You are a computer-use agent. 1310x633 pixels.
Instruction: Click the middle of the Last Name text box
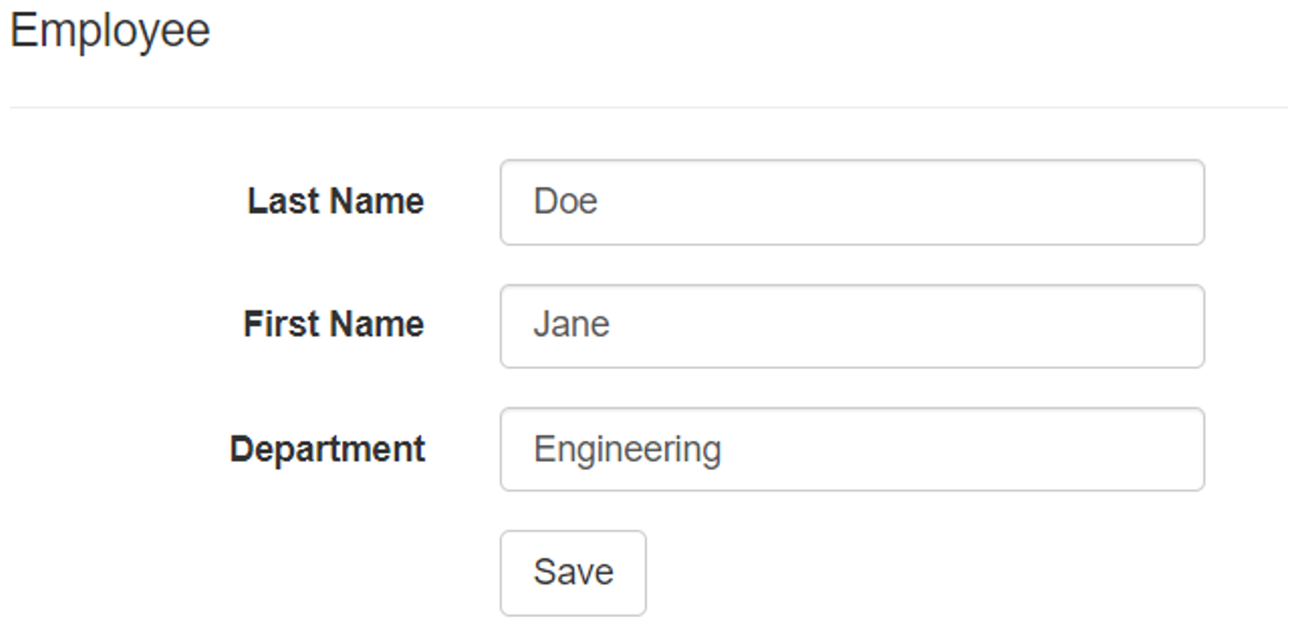pyautogui.click(x=852, y=202)
